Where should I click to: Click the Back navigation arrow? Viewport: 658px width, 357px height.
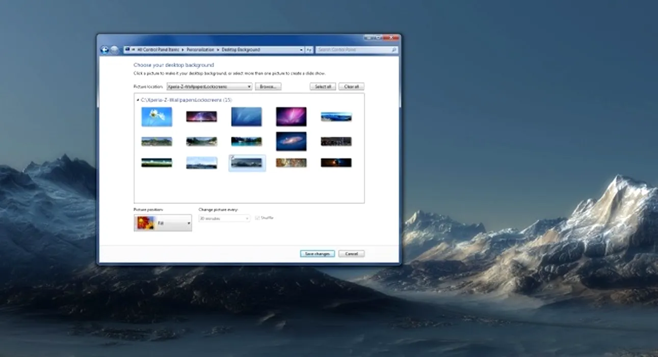pyautogui.click(x=104, y=50)
